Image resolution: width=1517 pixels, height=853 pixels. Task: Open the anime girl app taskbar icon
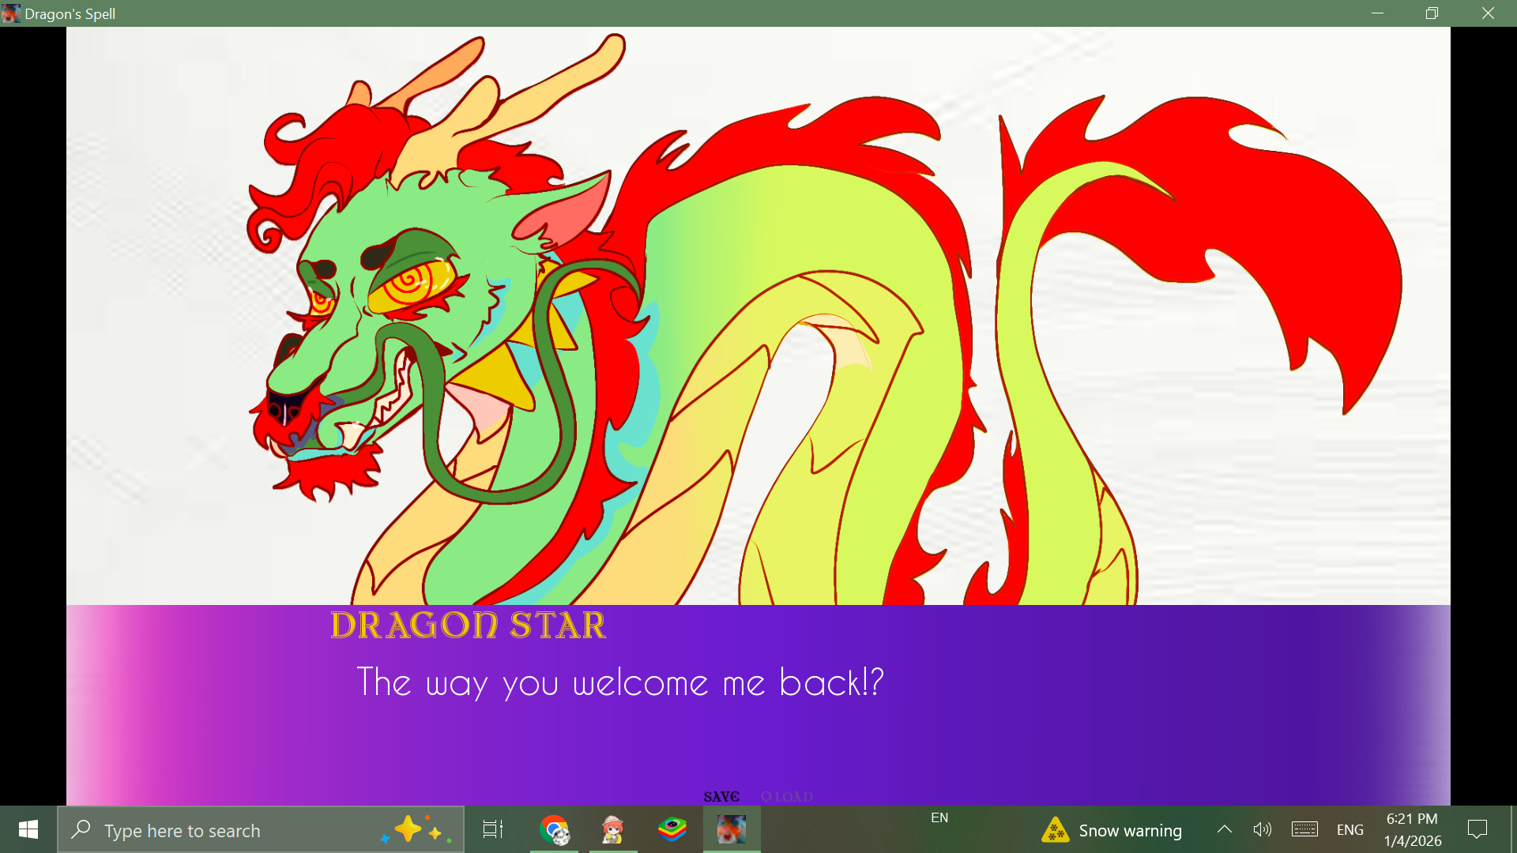click(613, 829)
